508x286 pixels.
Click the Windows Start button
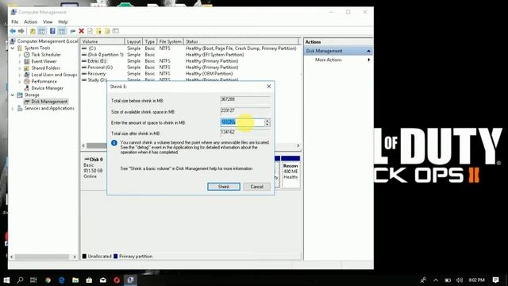[6, 280]
